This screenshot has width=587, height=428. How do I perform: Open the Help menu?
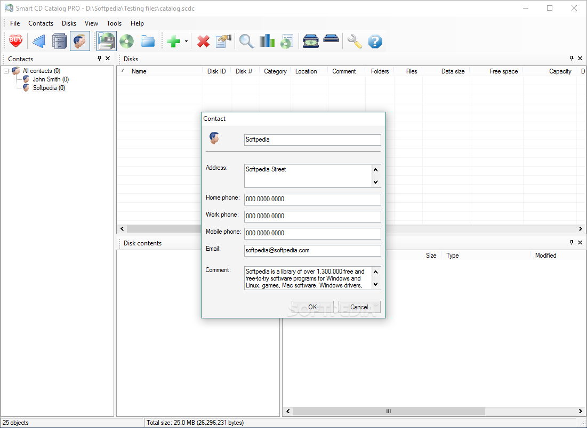(137, 23)
